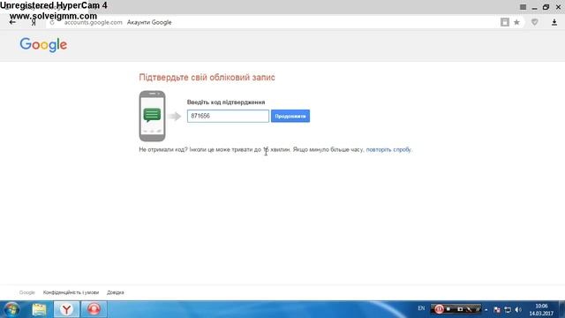Open the Yandex browser hamburger menu

tap(523, 7)
